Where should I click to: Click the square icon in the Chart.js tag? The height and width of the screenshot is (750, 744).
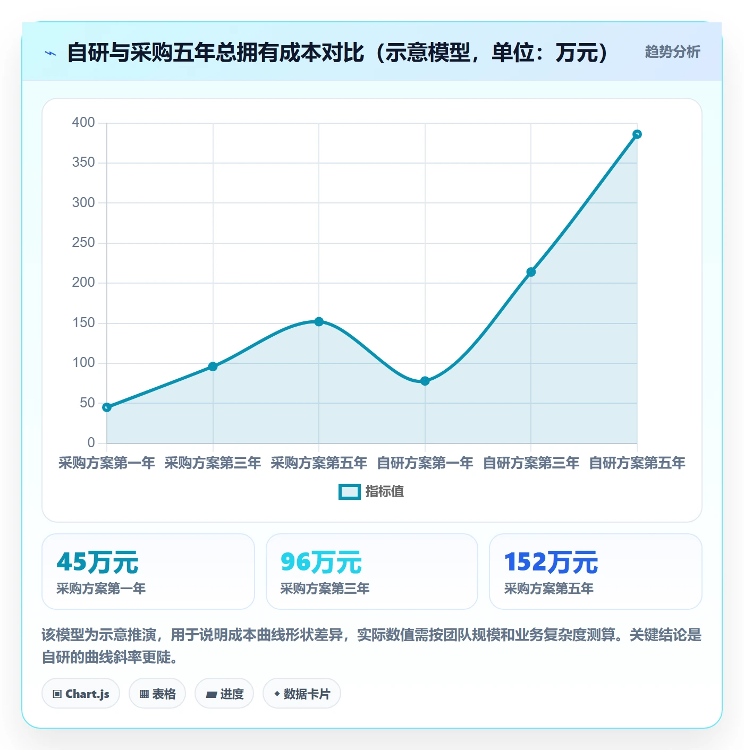click(x=57, y=694)
